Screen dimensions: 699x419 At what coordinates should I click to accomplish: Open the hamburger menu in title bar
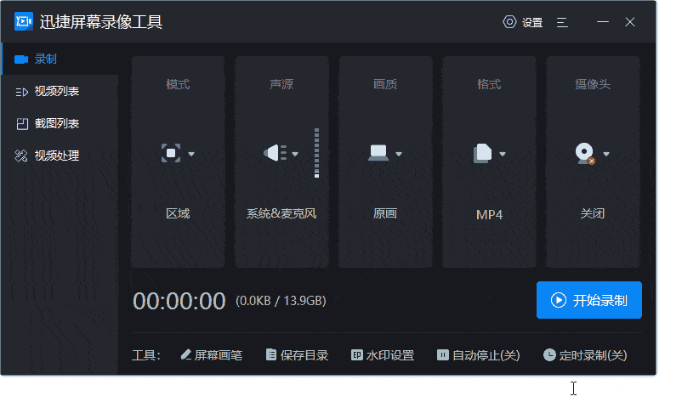[562, 22]
